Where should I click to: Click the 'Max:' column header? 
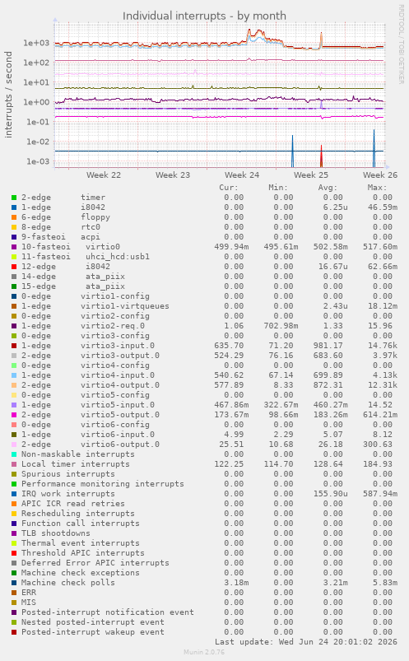(377, 188)
